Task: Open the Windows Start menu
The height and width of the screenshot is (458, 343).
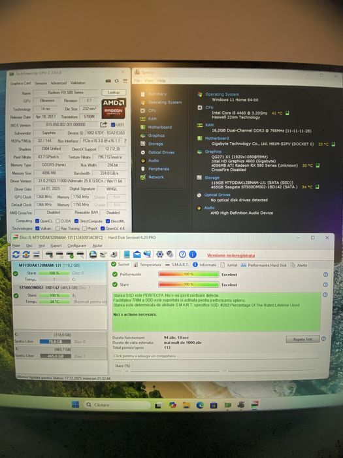Action: pyautogui.click(x=75, y=404)
